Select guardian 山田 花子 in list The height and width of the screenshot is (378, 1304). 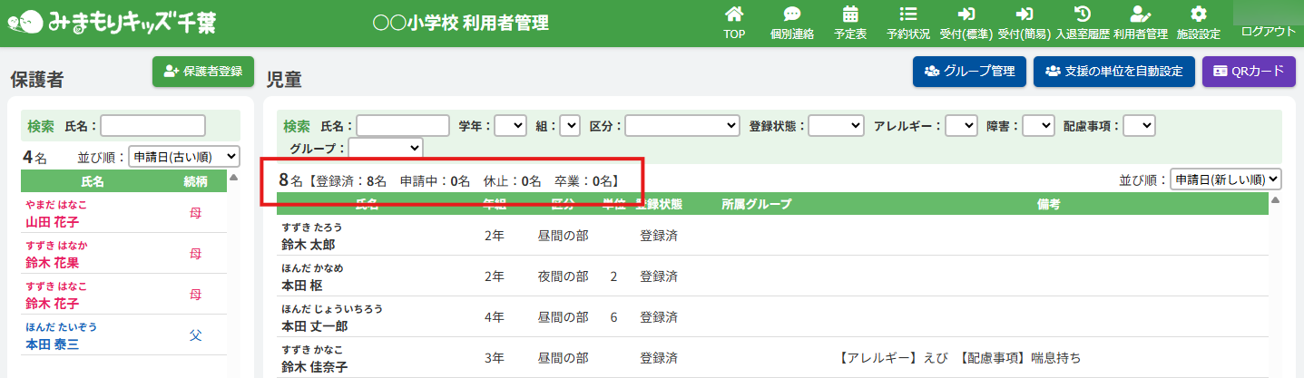[52, 222]
